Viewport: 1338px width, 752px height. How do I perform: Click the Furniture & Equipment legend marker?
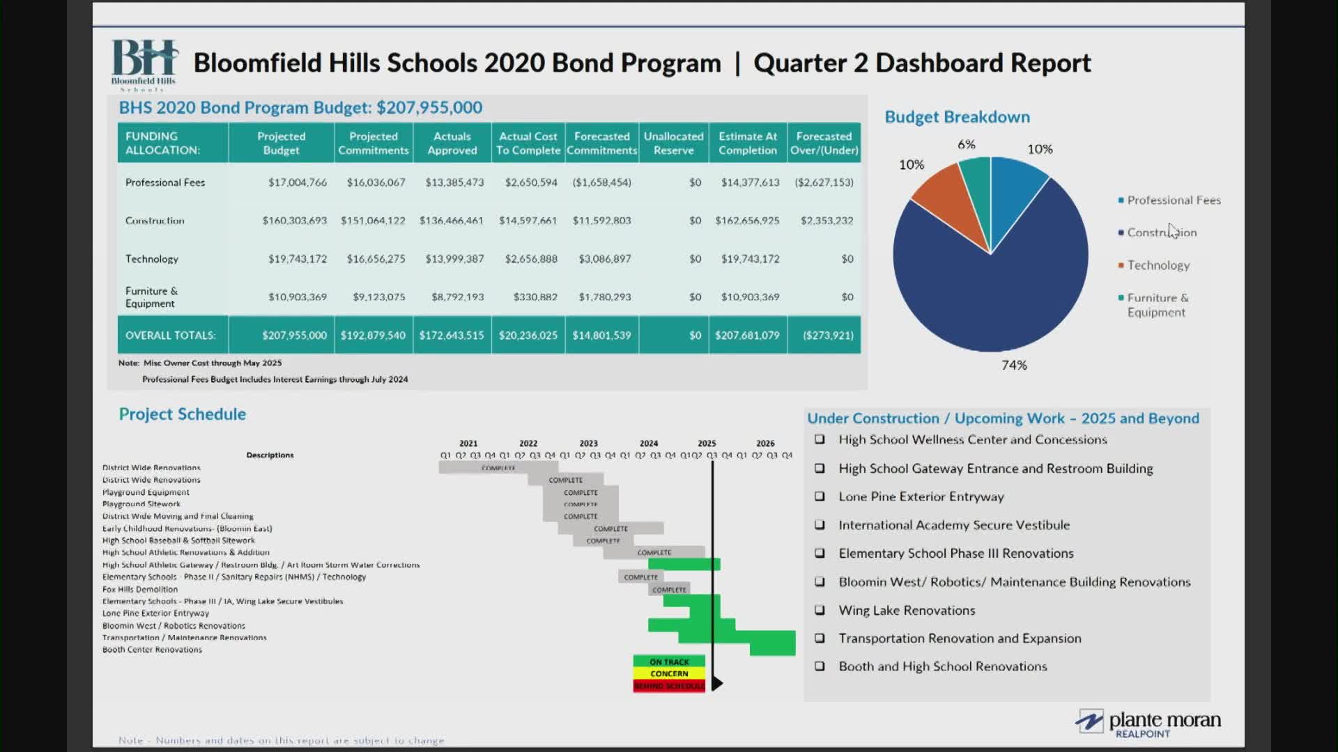(1121, 298)
